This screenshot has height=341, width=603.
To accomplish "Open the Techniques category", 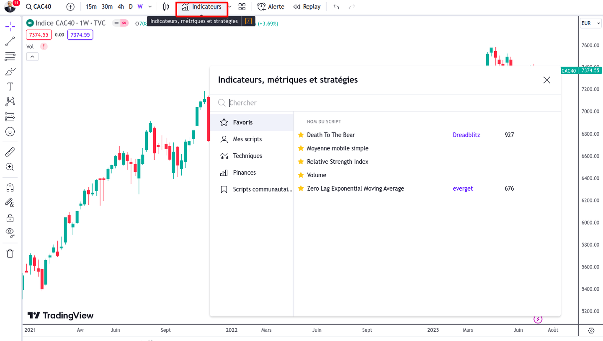I will click(247, 156).
